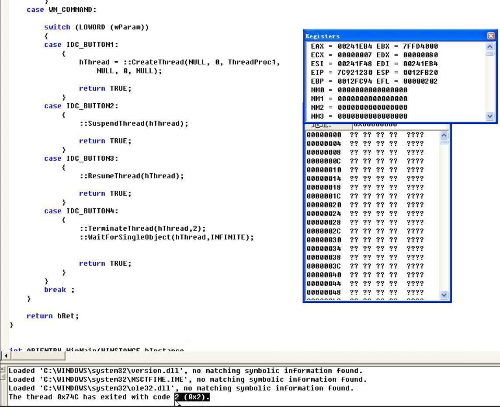Click the memory pane scrollbar thumb
Viewport: 500px width, 407px height.
(x=444, y=142)
